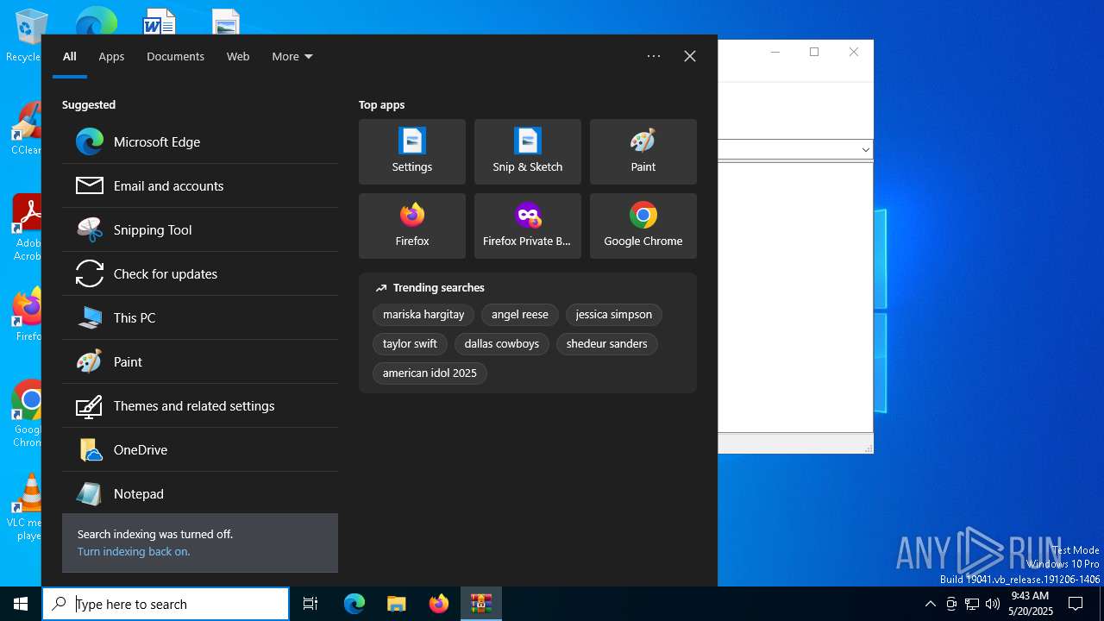Viewport: 1104px width, 621px height.
Task: Expand the More filter dropdown
Action: coord(292,56)
